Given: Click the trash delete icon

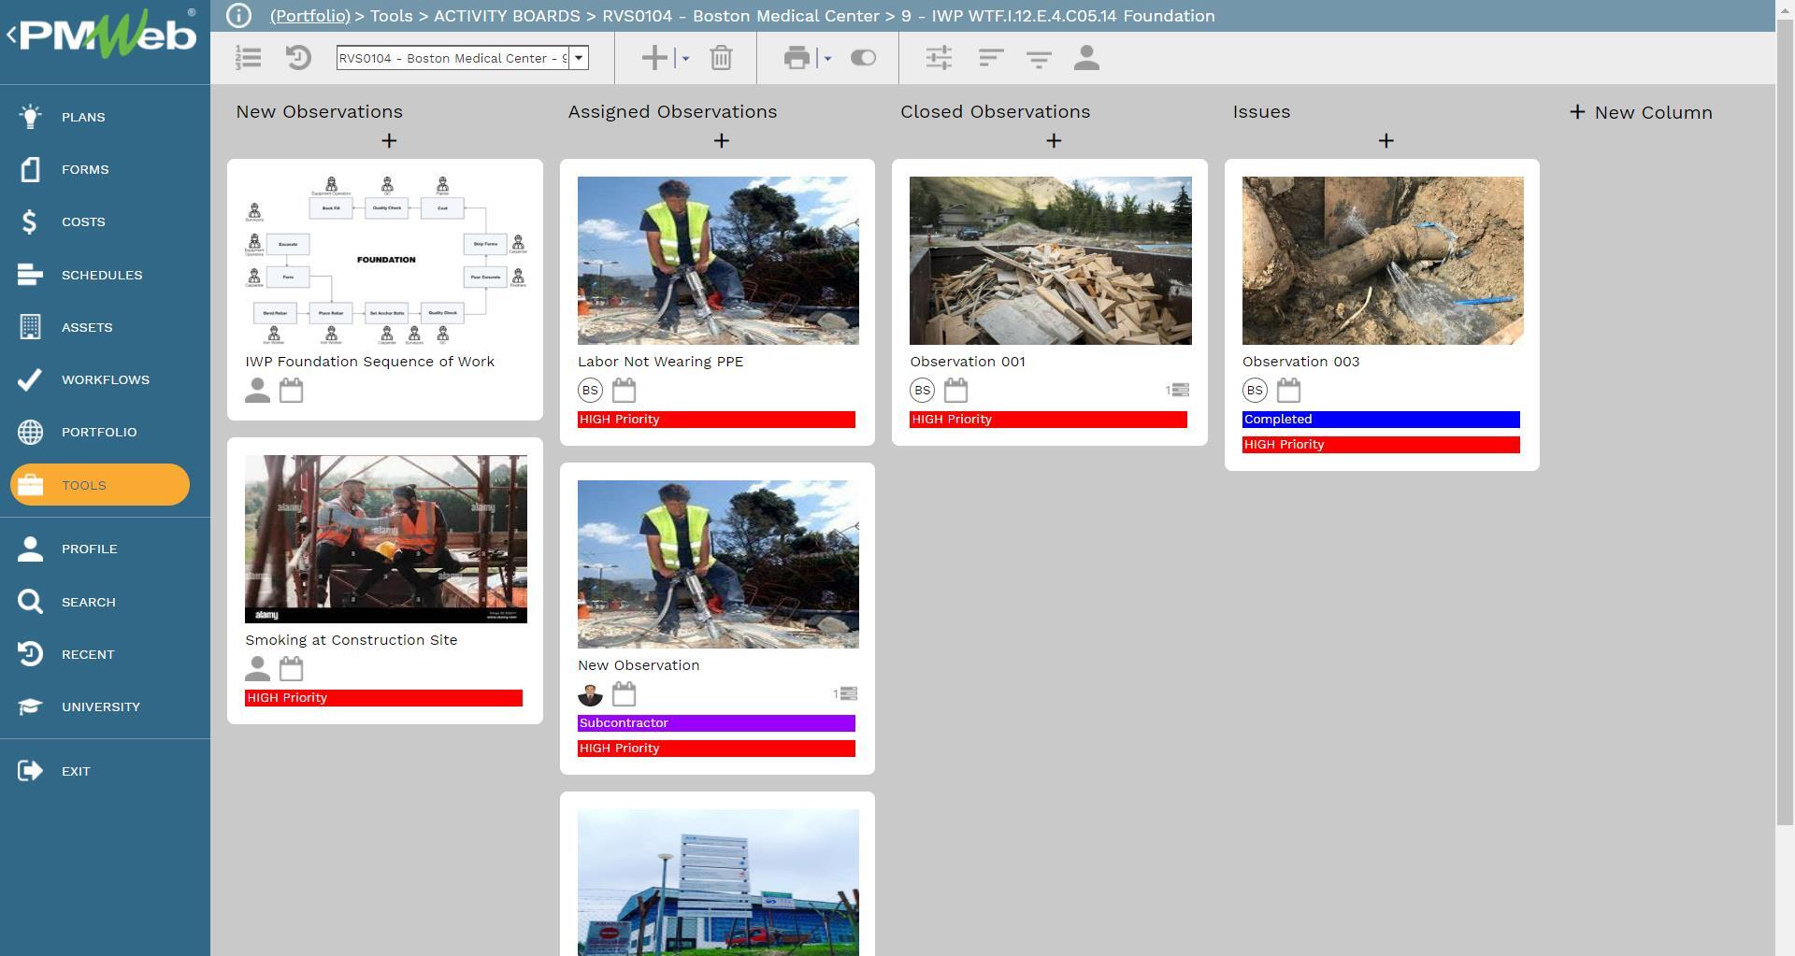Looking at the screenshot, I should [721, 58].
